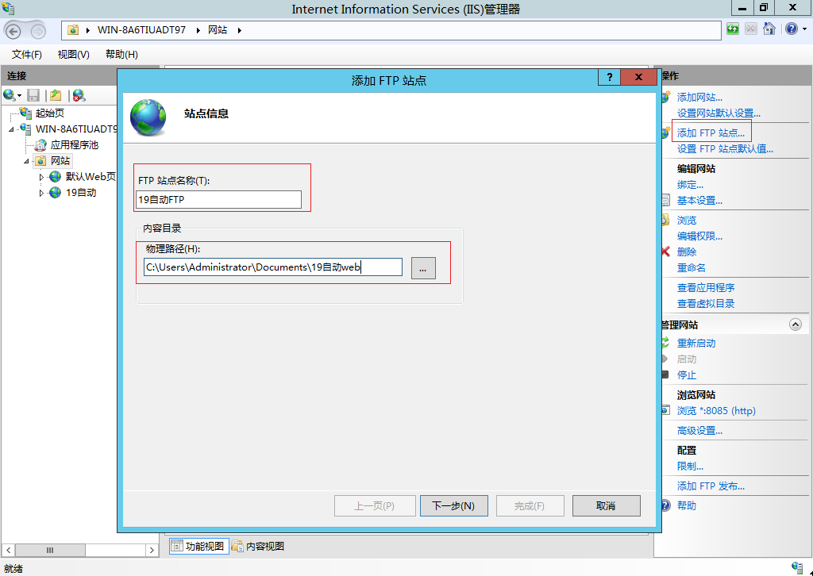Select the 应用程序池 node in tree

tap(73, 145)
